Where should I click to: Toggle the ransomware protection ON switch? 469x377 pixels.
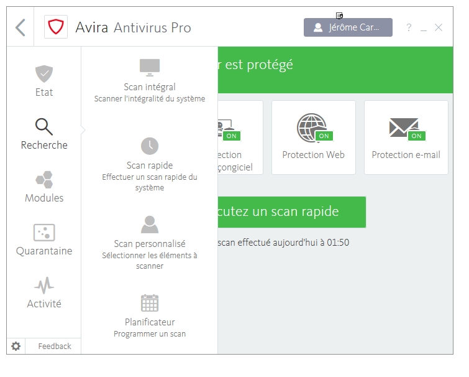pos(232,136)
